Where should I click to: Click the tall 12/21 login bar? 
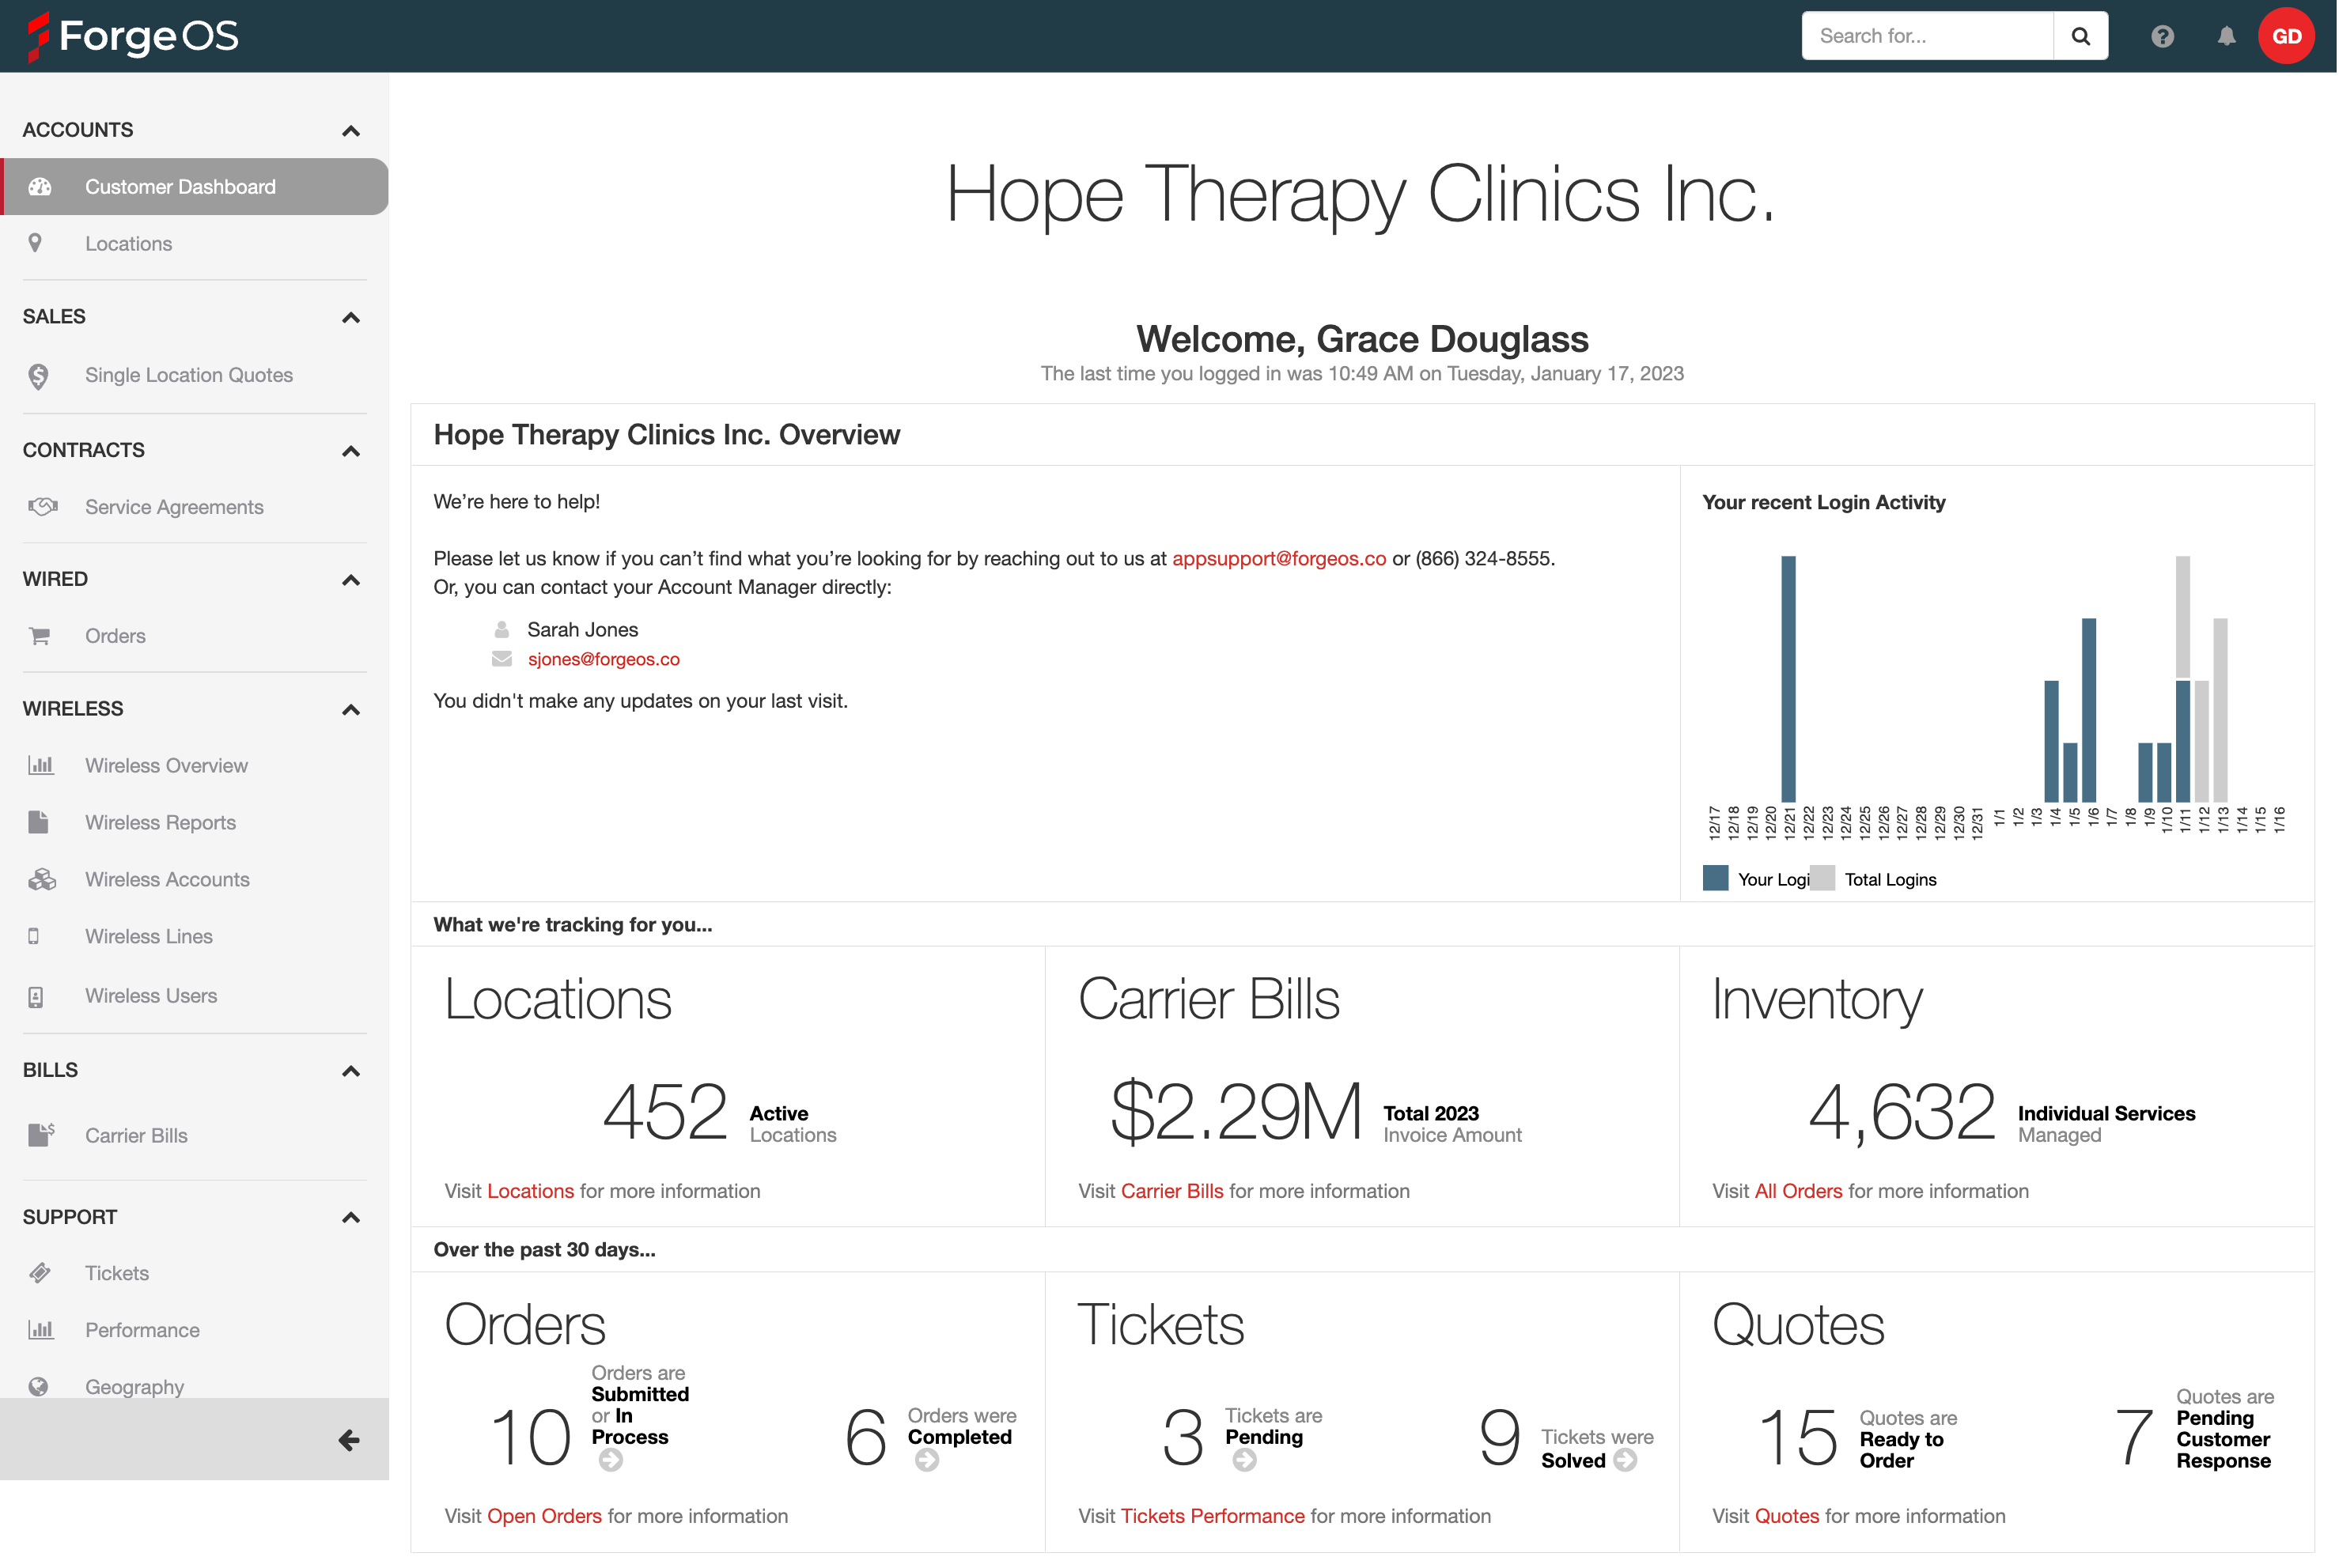1788,679
